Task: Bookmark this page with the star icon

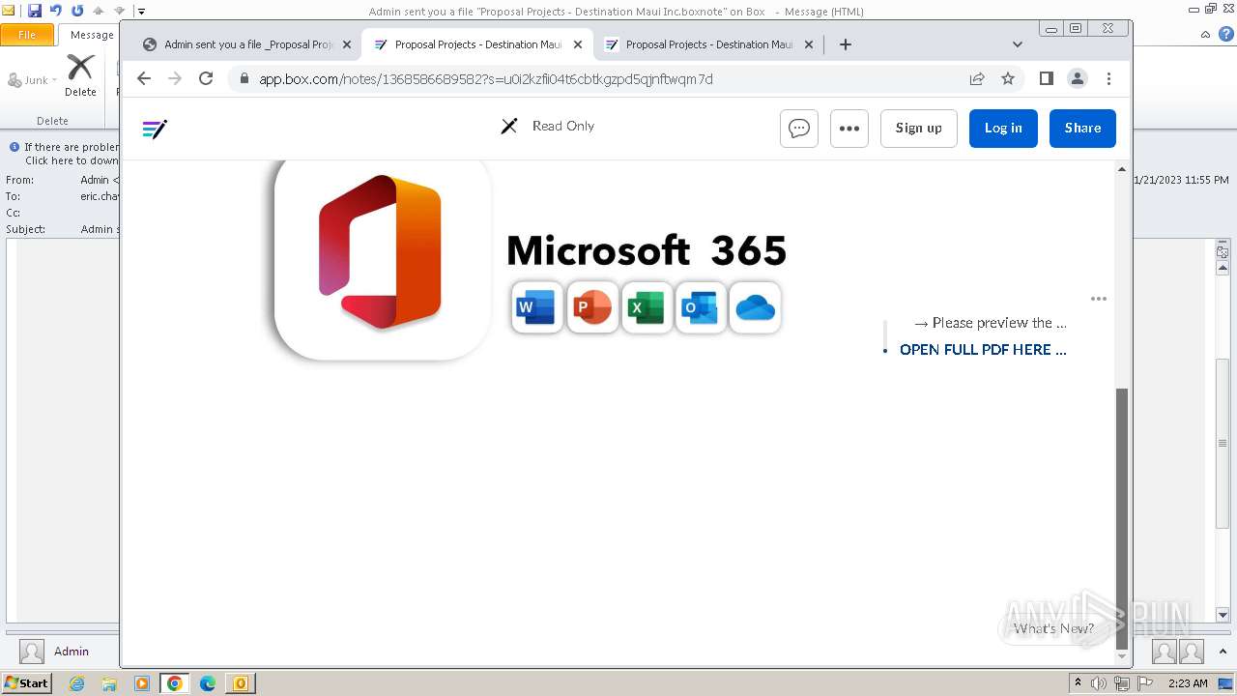Action: [x=1008, y=78]
